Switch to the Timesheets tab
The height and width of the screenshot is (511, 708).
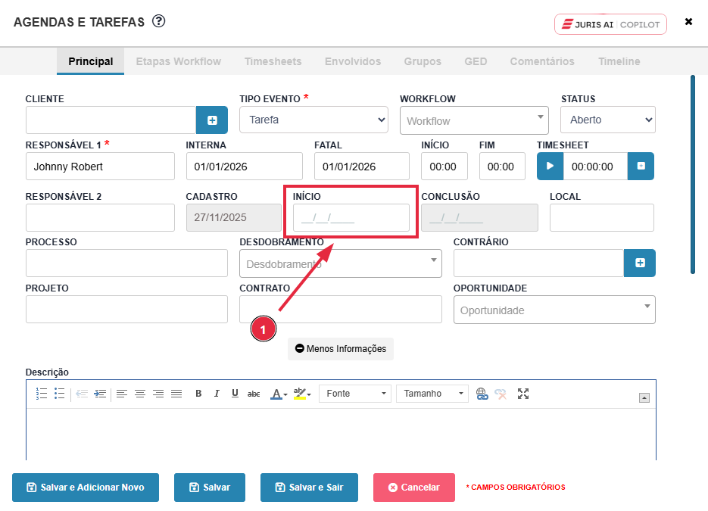coord(273,61)
